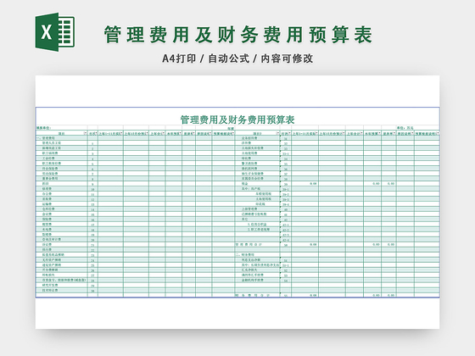Select the 业务招待费 row label
Screen dimensions: 475x356
[249, 138]
